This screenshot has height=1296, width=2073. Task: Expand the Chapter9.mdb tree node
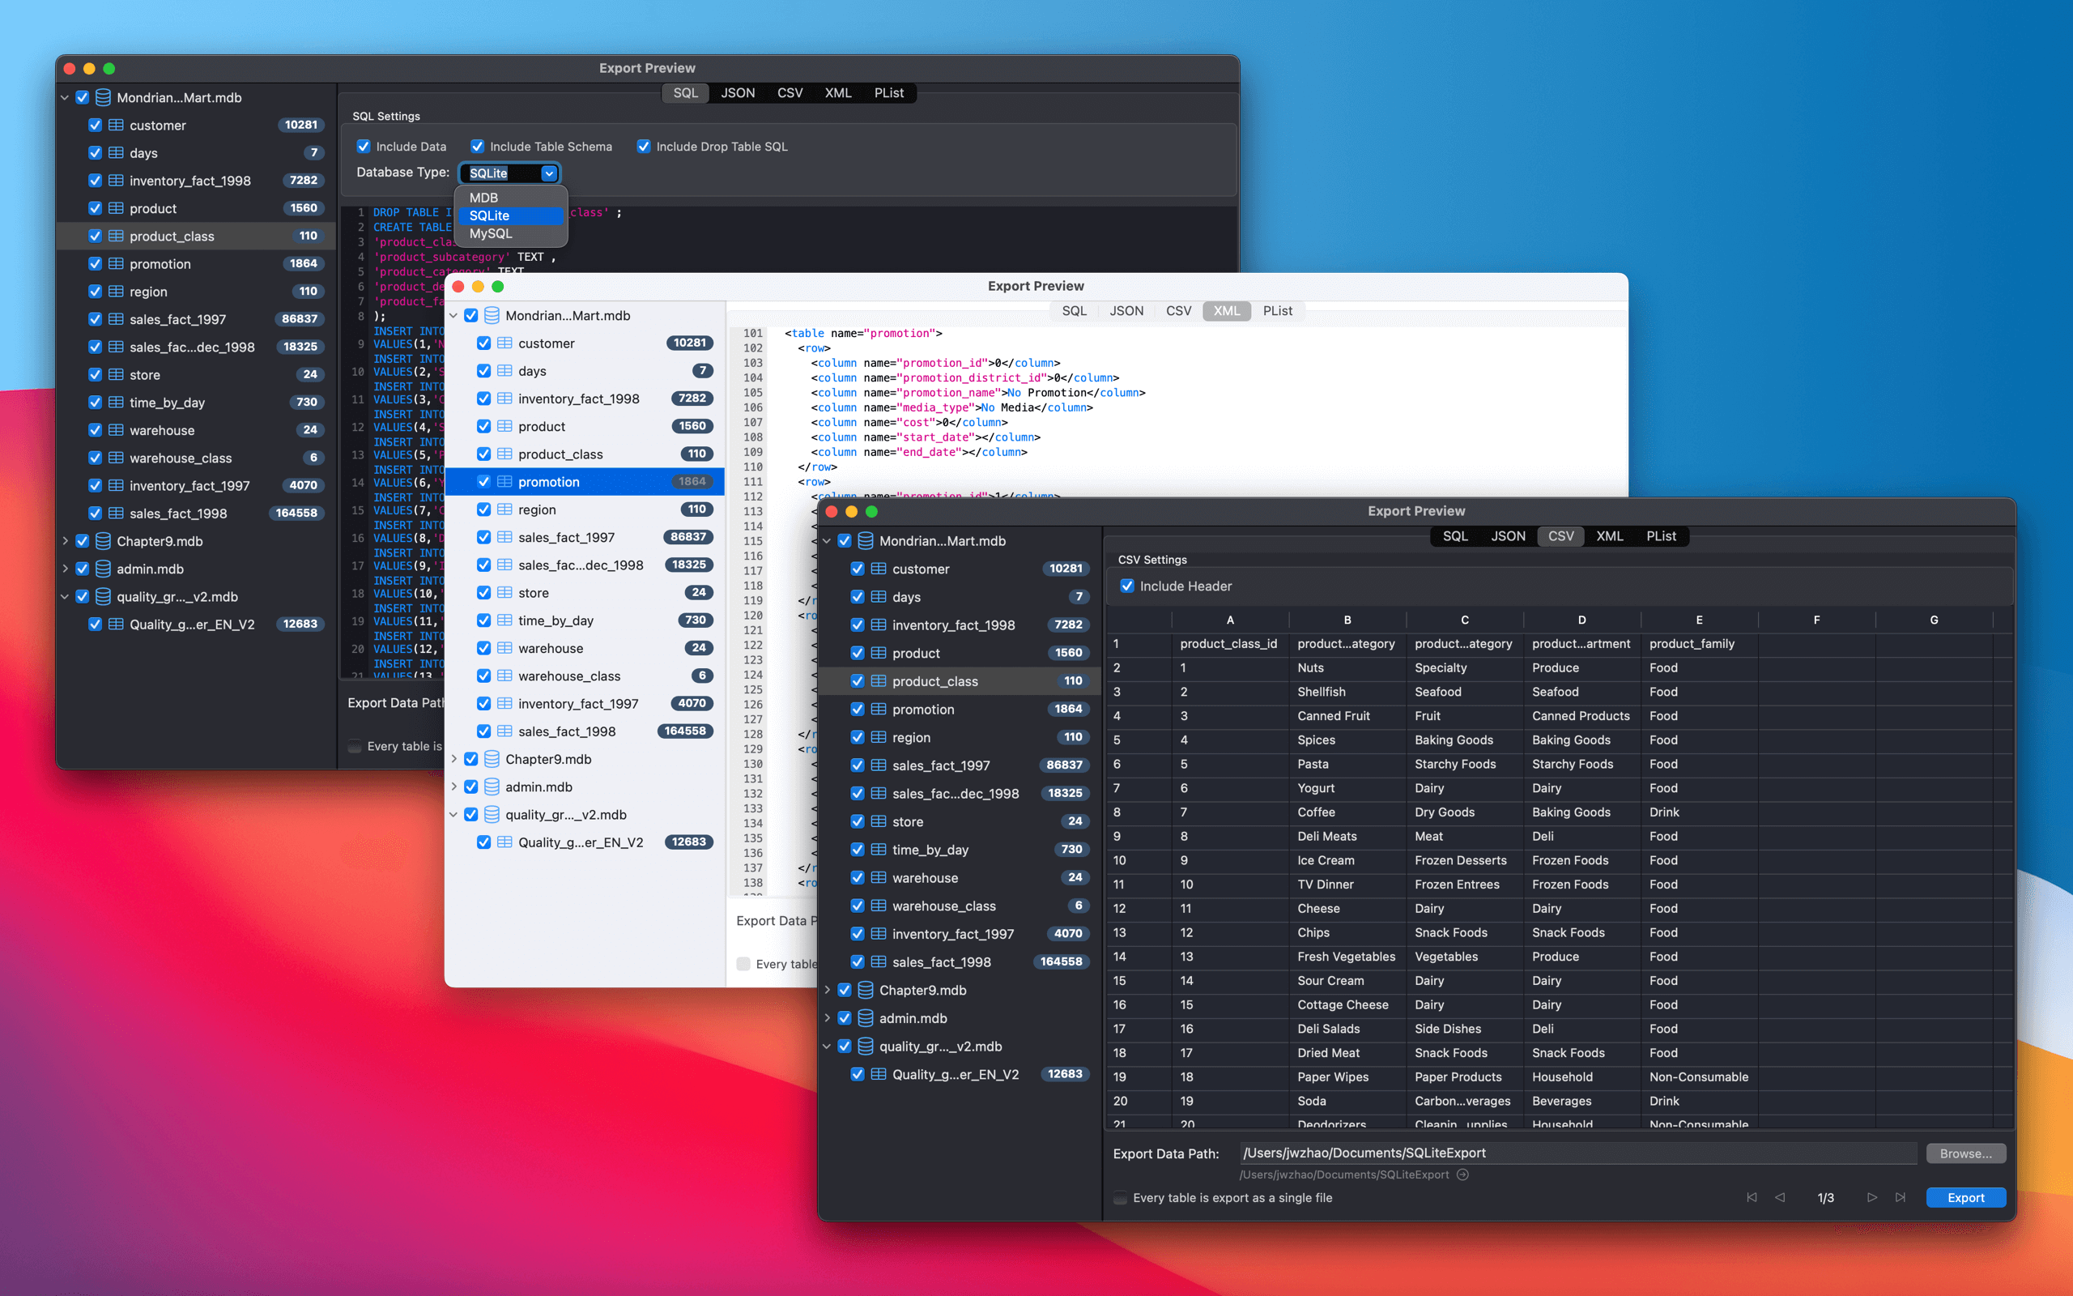(828, 990)
